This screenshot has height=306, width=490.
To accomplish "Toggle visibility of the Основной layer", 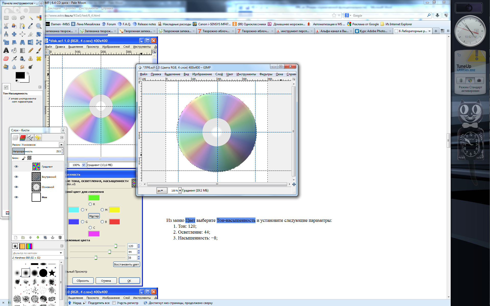I will tap(16, 187).
